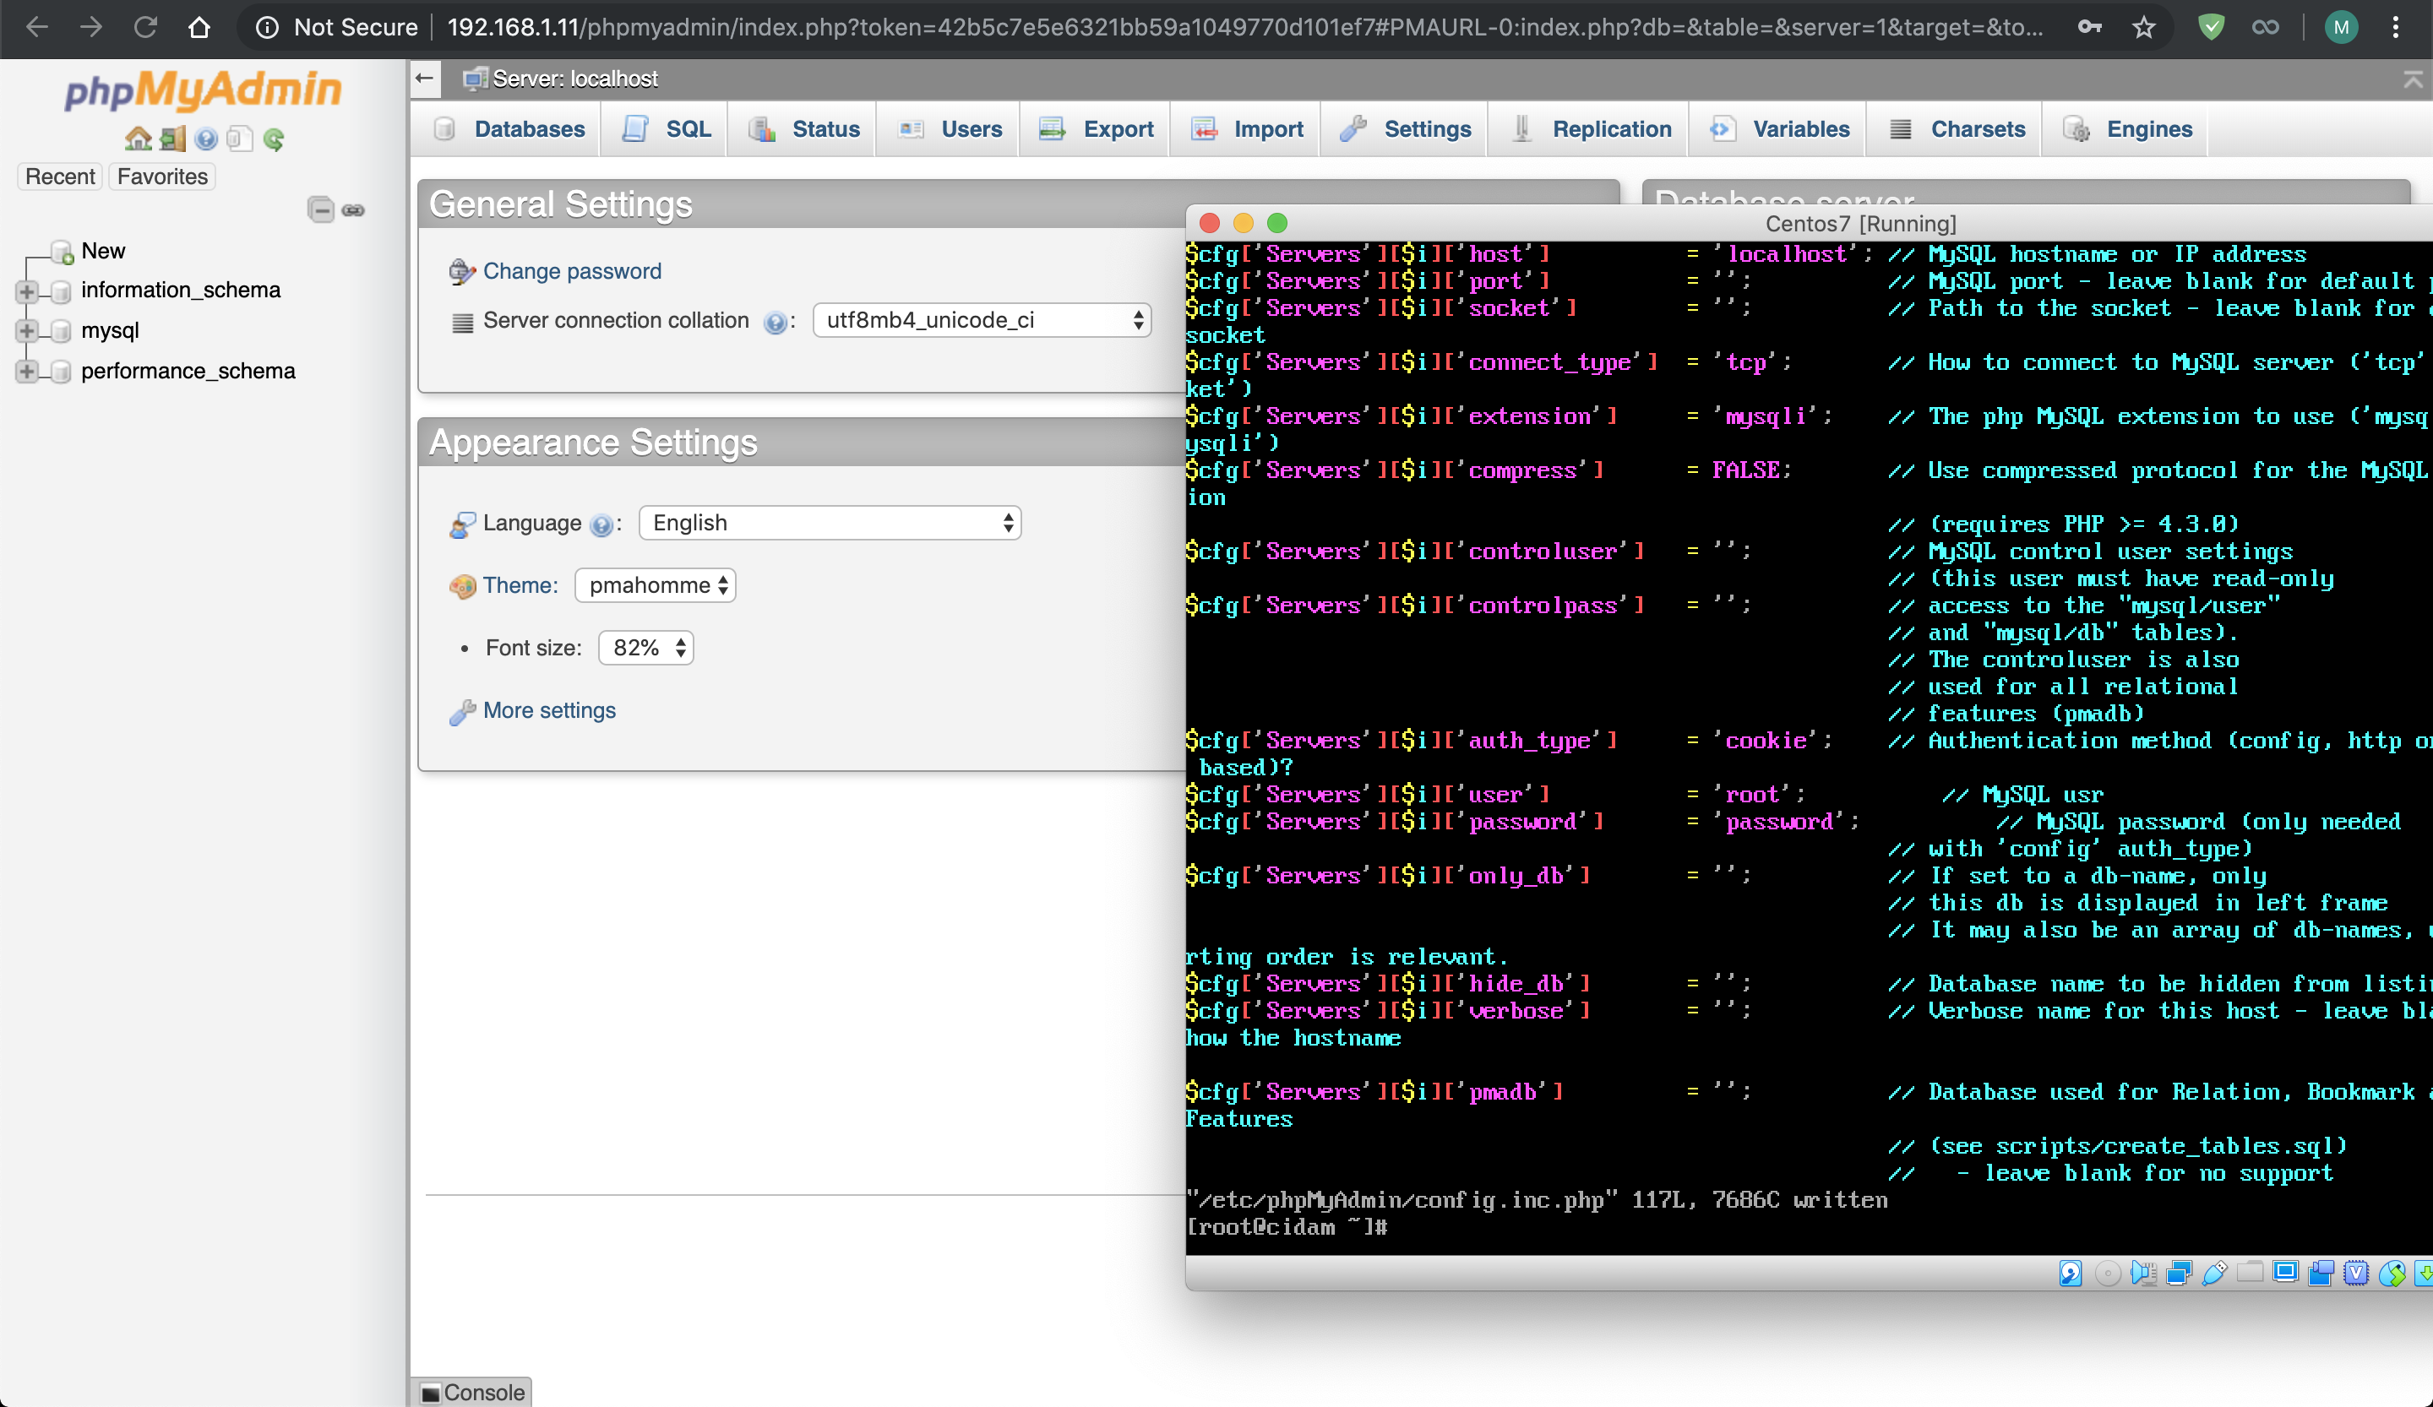2433x1407 pixels.
Task: Expand the mysql database tree node
Action: click(x=26, y=331)
